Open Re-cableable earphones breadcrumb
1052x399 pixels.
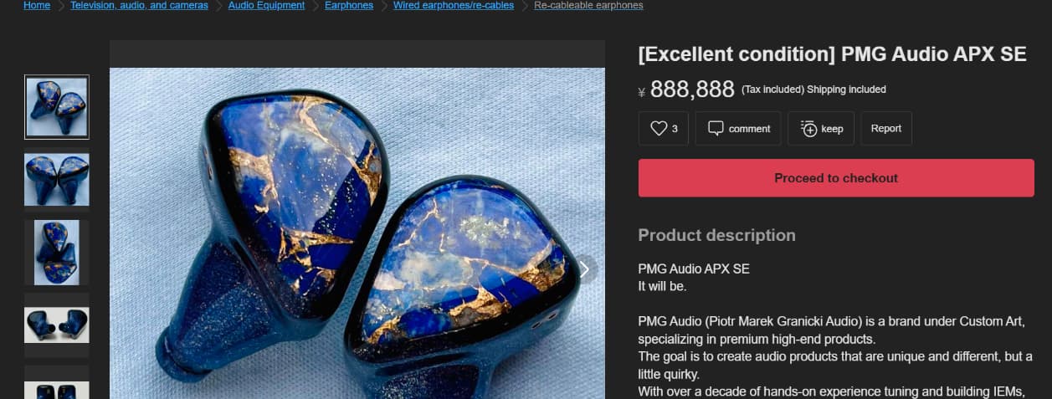[588, 5]
